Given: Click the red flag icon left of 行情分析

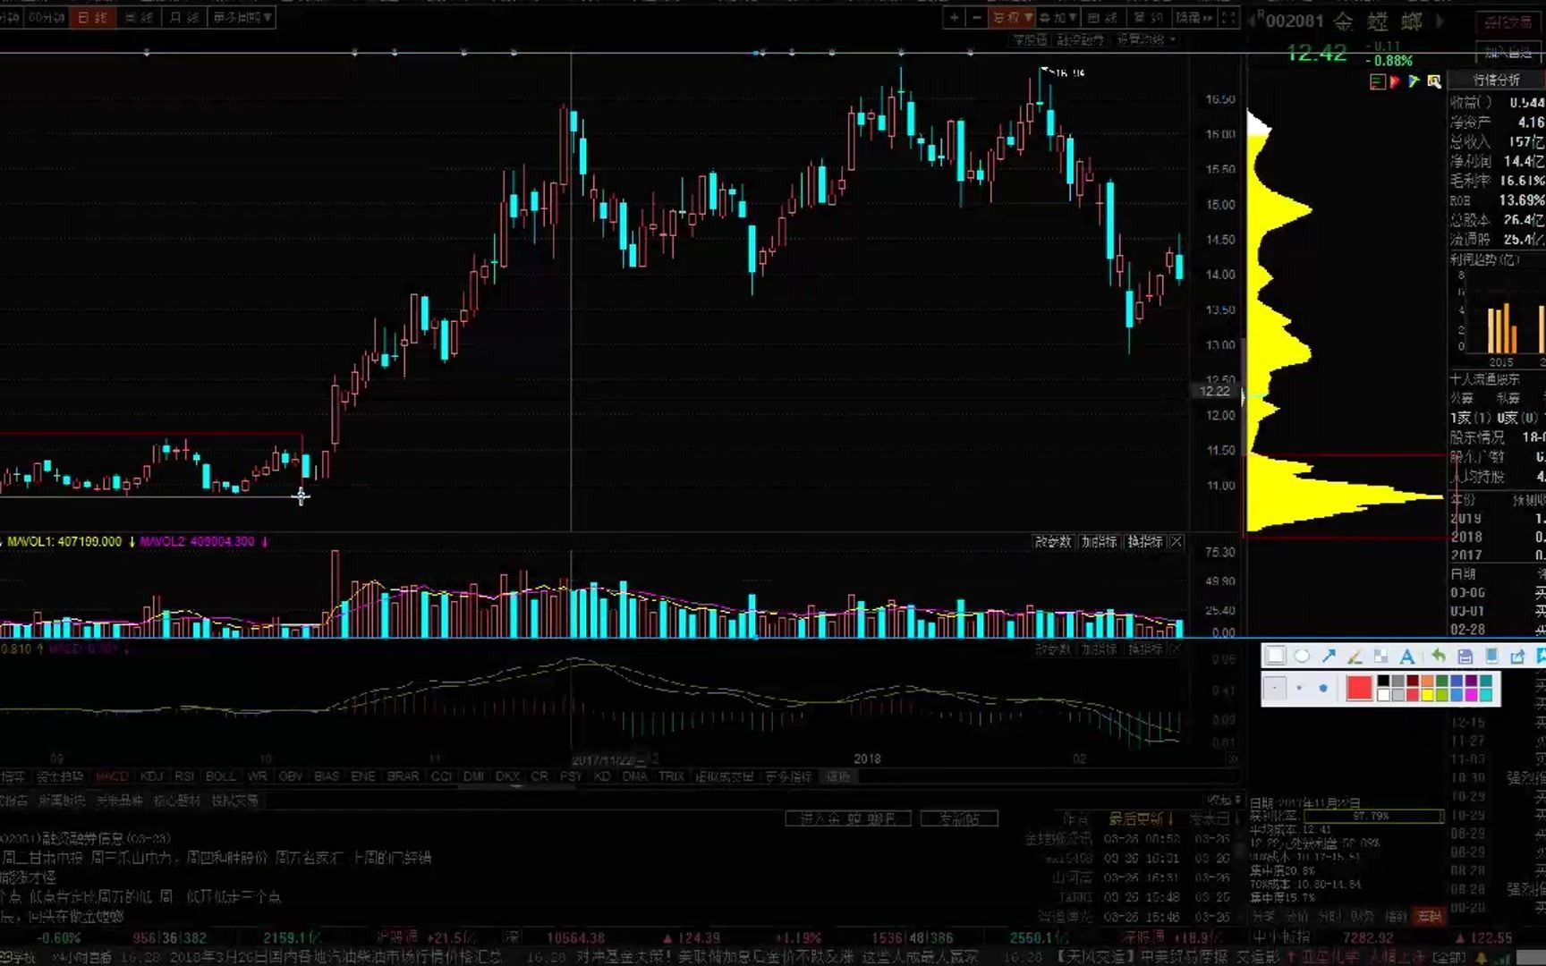Looking at the screenshot, I should click(x=1395, y=81).
